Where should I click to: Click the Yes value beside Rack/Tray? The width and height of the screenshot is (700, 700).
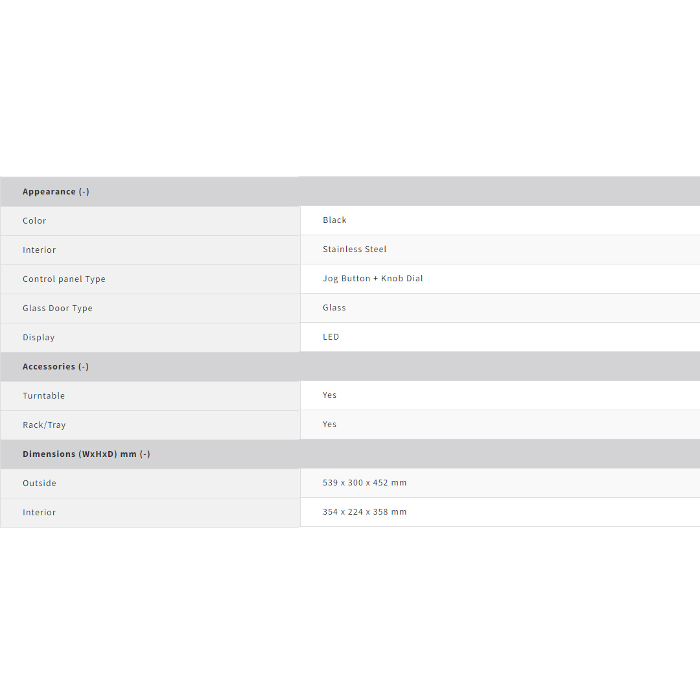[330, 425]
